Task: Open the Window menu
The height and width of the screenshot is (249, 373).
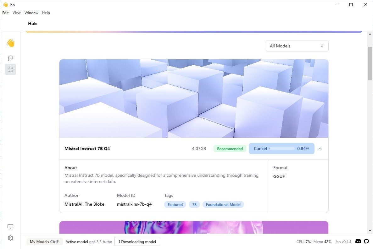Action: coord(31,13)
